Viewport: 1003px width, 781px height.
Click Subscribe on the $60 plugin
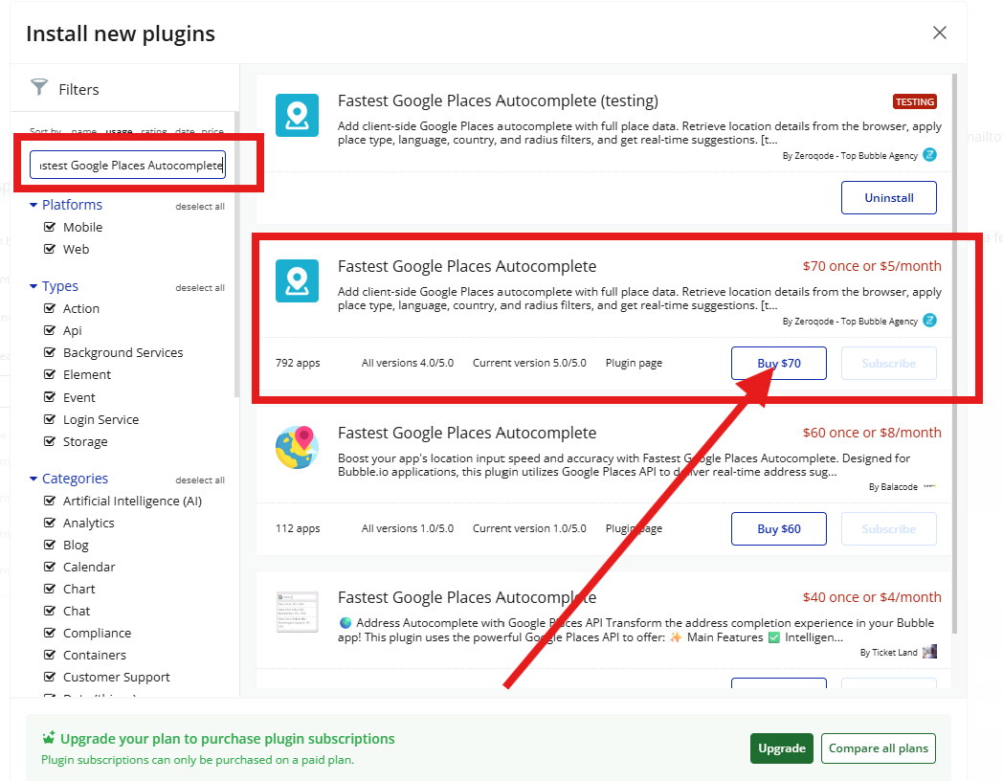[888, 529]
